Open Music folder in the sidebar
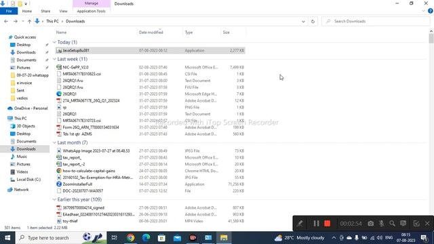 (22, 157)
